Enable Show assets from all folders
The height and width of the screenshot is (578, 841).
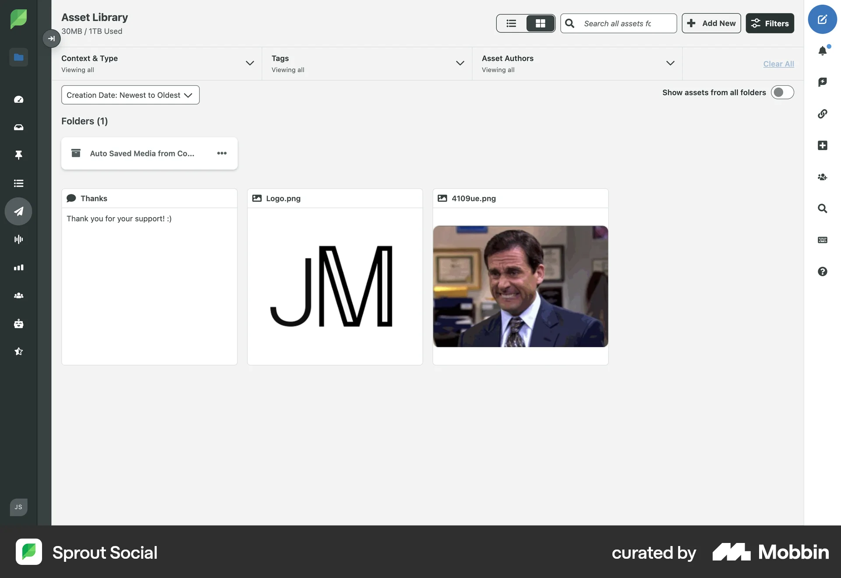pyautogui.click(x=782, y=92)
